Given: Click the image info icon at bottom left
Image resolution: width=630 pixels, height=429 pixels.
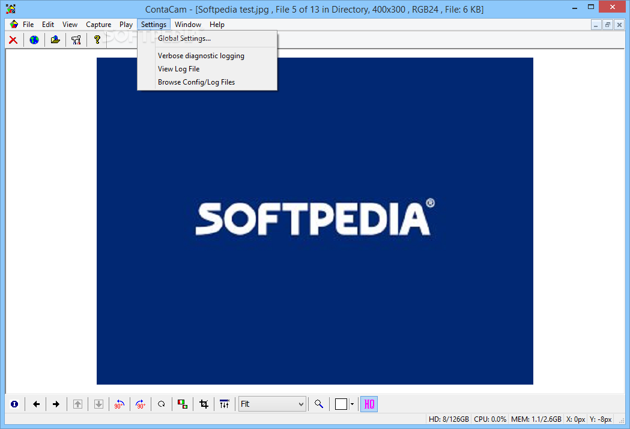Looking at the screenshot, I should [x=14, y=404].
